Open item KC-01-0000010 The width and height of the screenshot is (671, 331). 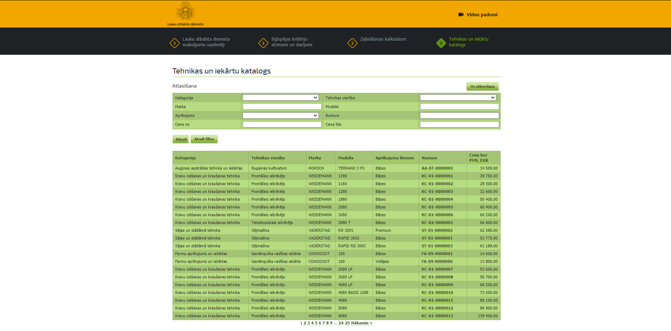point(437,292)
